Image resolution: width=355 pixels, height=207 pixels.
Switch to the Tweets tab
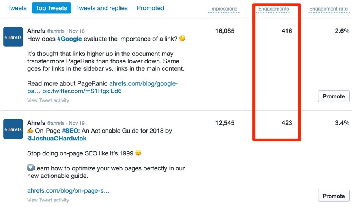point(17,8)
